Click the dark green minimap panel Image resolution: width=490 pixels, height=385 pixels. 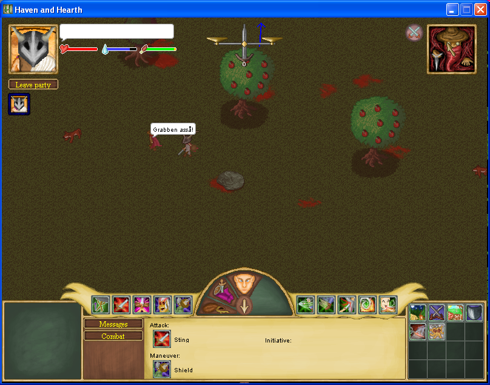[x=42, y=341]
